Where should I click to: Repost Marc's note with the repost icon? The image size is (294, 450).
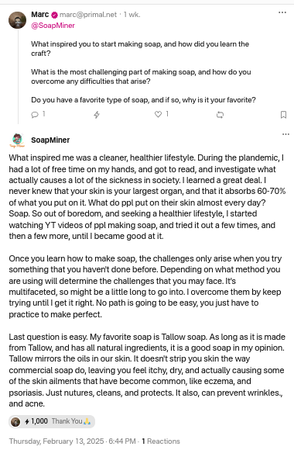(220, 115)
